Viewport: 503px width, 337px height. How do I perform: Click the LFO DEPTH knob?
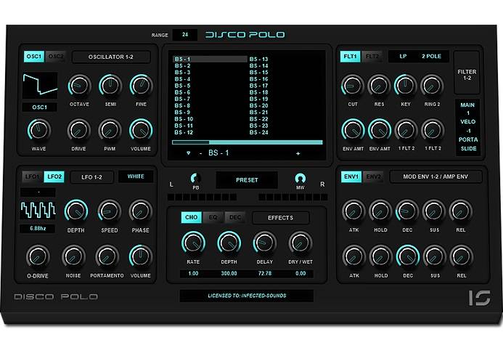(x=76, y=211)
